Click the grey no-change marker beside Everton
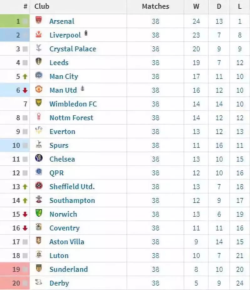Viewport: 250px width, 290px height. (x=25, y=132)
